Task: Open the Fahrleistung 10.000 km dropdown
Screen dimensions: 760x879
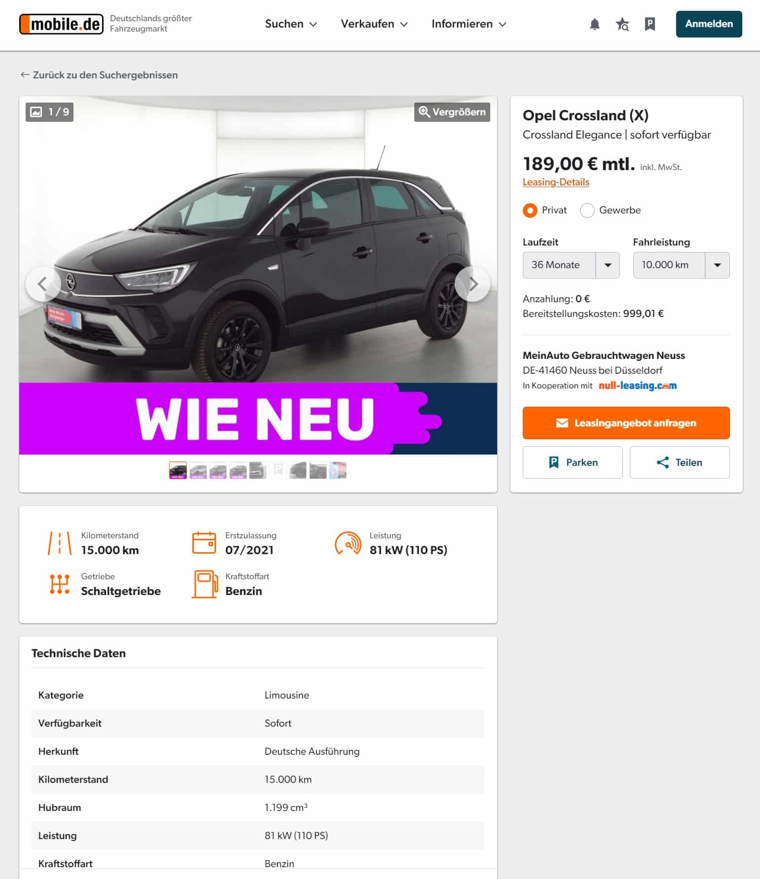Action: point(681,265)
